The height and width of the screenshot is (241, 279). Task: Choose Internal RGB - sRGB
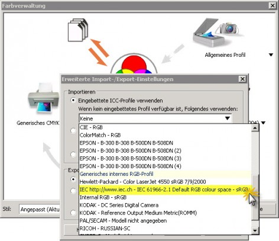(165, 197)
